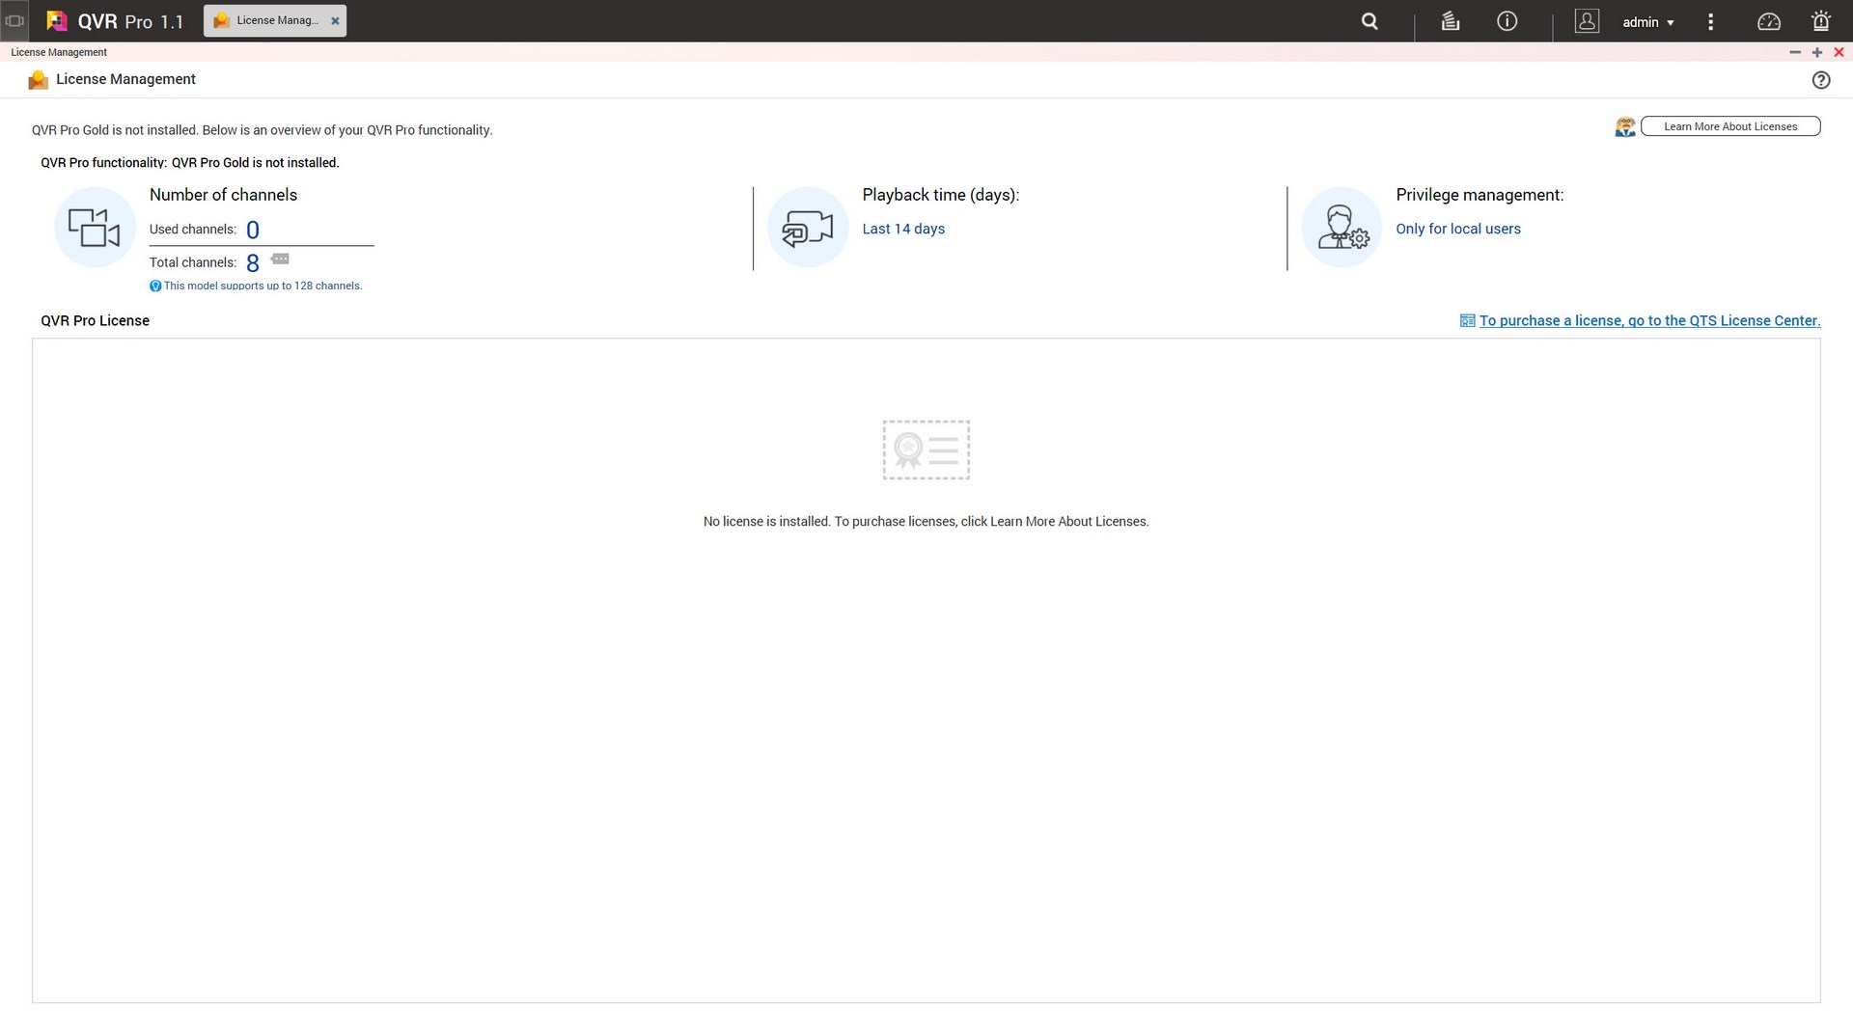Click the alarm siren icon
This screenshot has width=1853, height=1036.
[x=1820, y=21]
